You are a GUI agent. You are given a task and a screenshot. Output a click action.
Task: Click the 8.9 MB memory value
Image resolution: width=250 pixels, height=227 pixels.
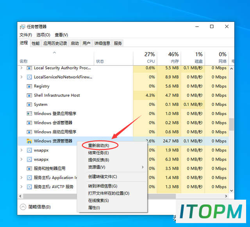coord(172,77)
